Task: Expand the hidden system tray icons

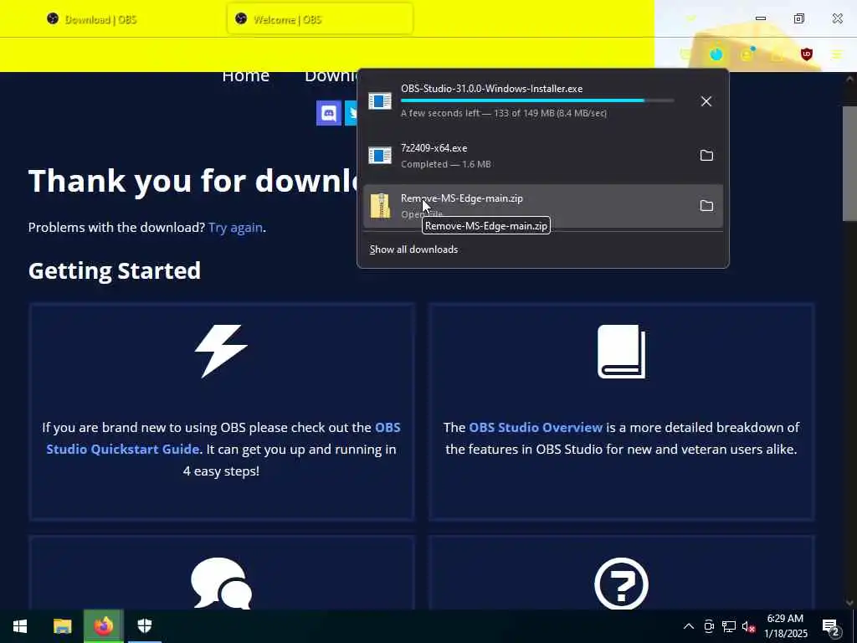Action: click(x=689, y=626)
